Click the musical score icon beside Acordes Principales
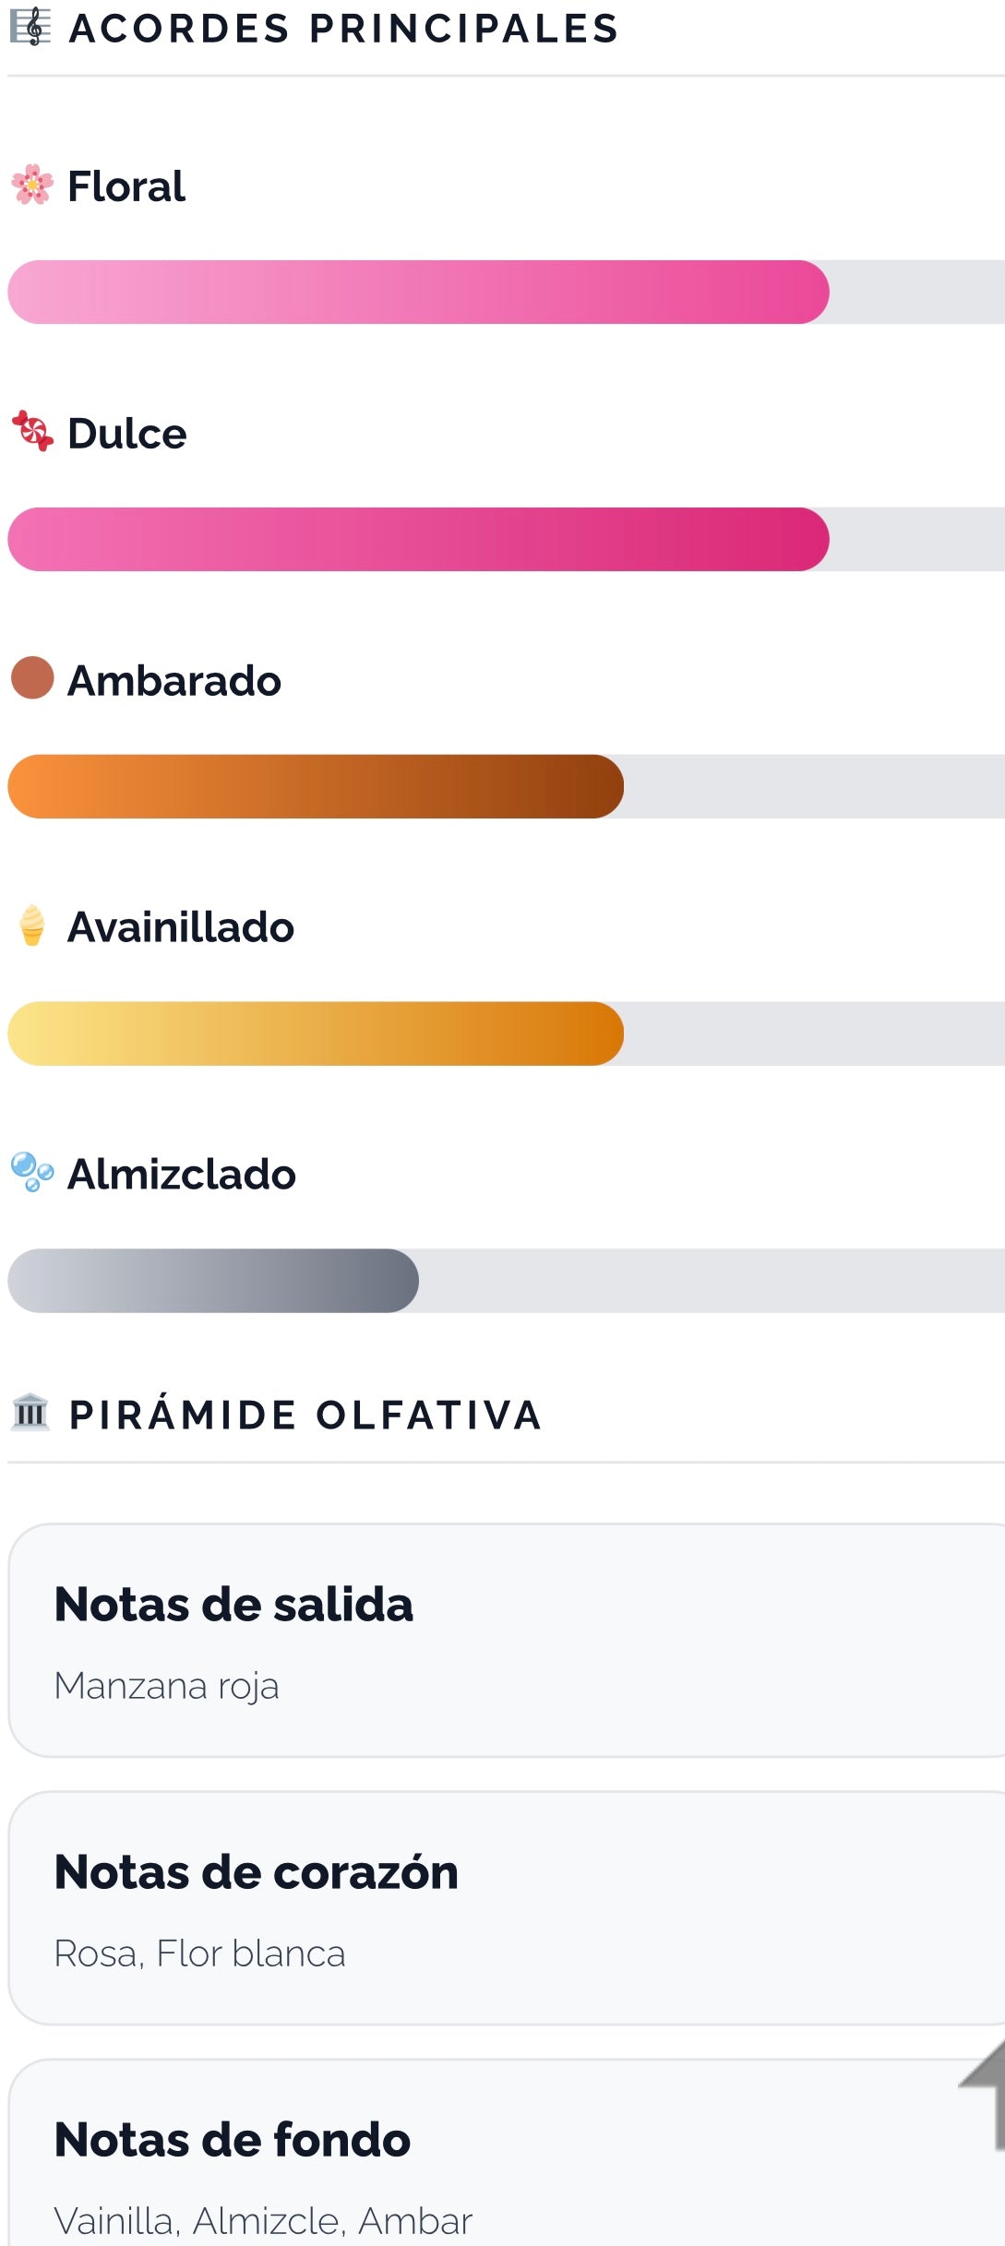Image resolution: width=1005 pixels, height=2246 pixels. pos(30,27)
